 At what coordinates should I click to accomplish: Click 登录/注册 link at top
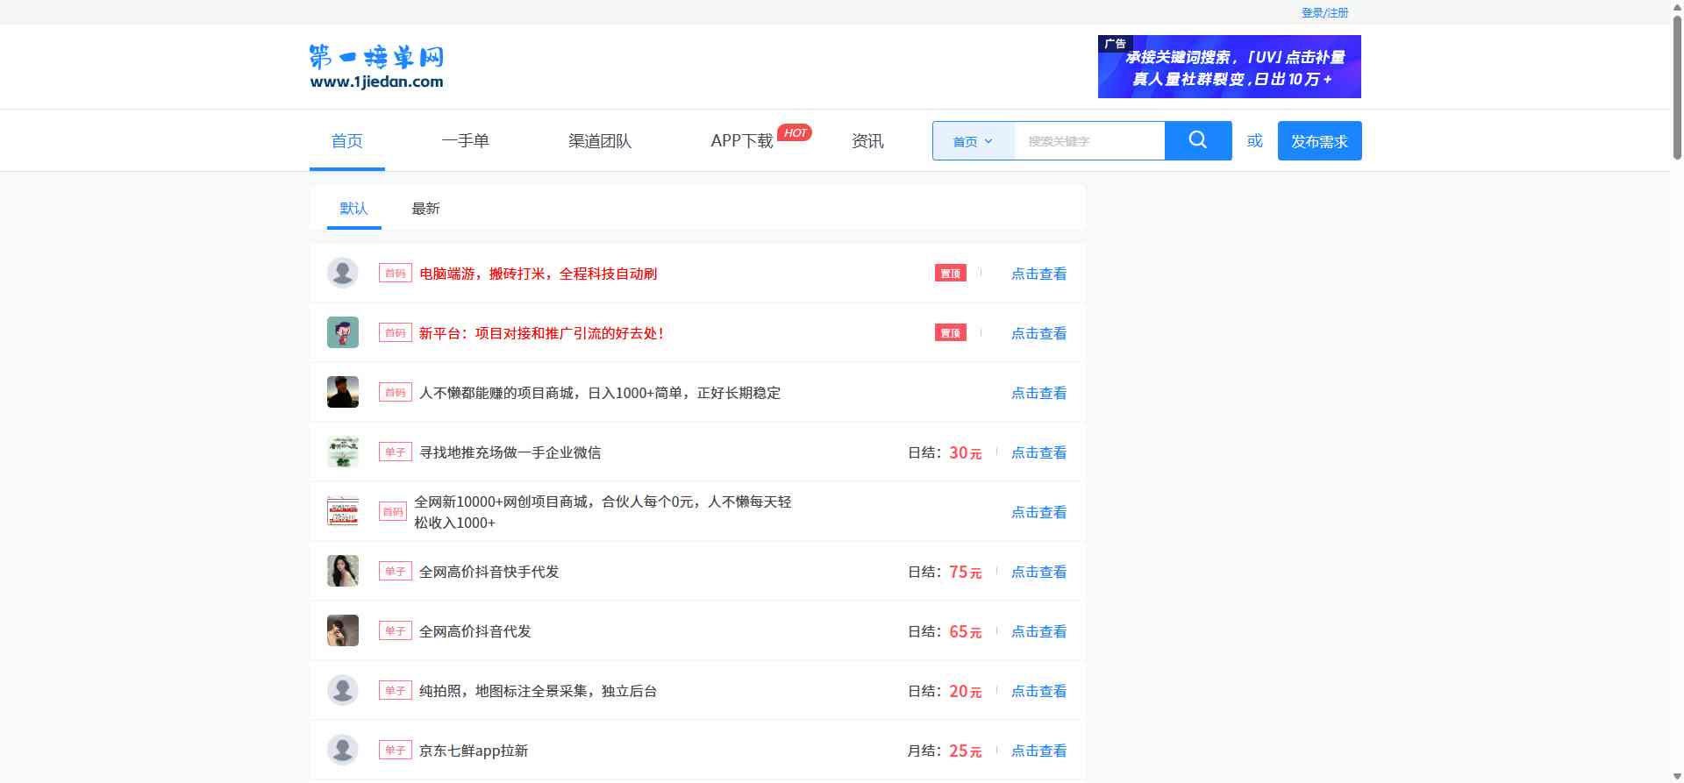tap(1324, 12)
